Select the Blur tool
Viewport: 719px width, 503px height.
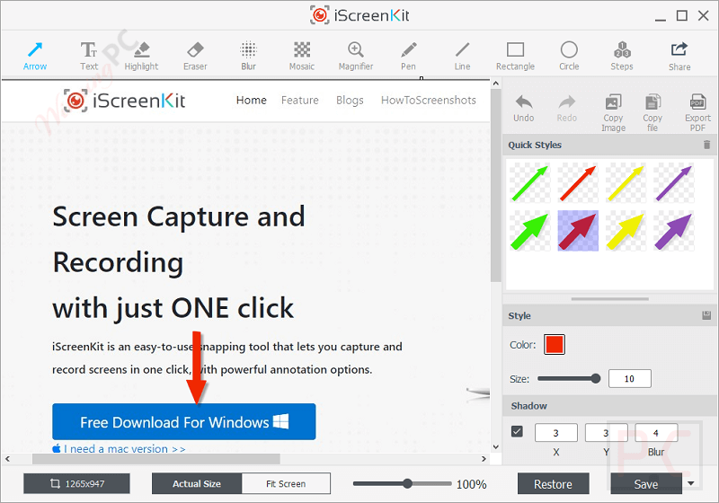(248, 57)
